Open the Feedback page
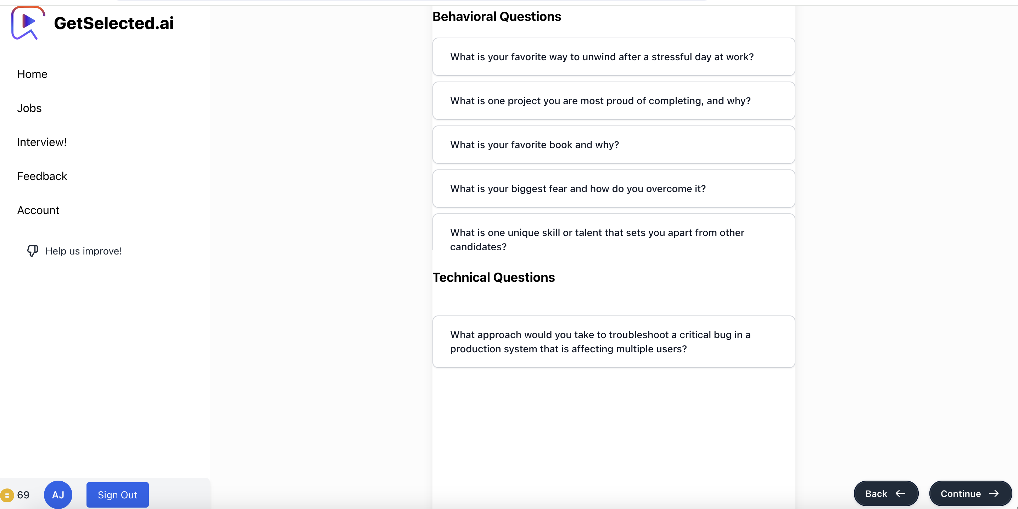The width and height of the screenshot is (1018, 509). pos(42,176)
